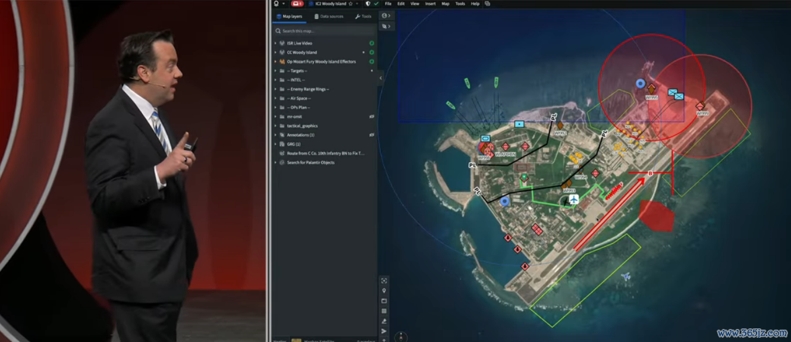Open the second map flyout below globe button

(387, 26)
